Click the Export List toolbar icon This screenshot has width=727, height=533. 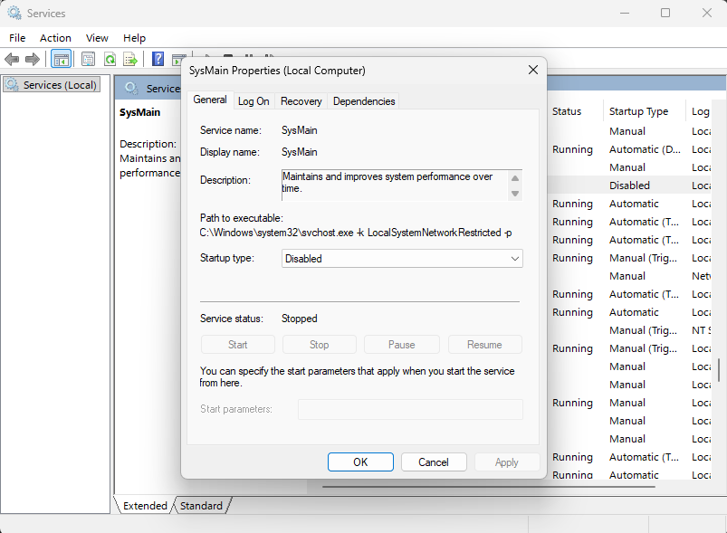pos(130,60)
